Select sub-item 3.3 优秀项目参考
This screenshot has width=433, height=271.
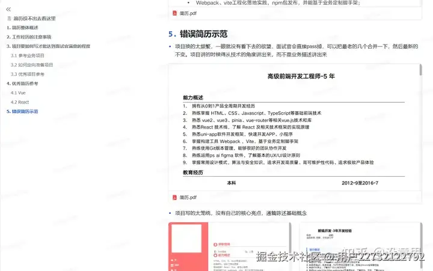point(27,75)
